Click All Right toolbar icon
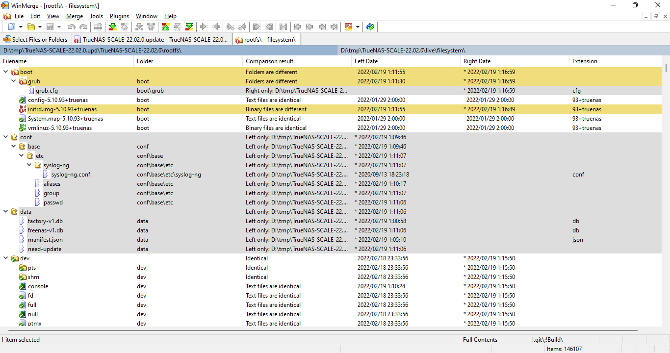This screenshot has width=670, height=353. tap(256, 26)
